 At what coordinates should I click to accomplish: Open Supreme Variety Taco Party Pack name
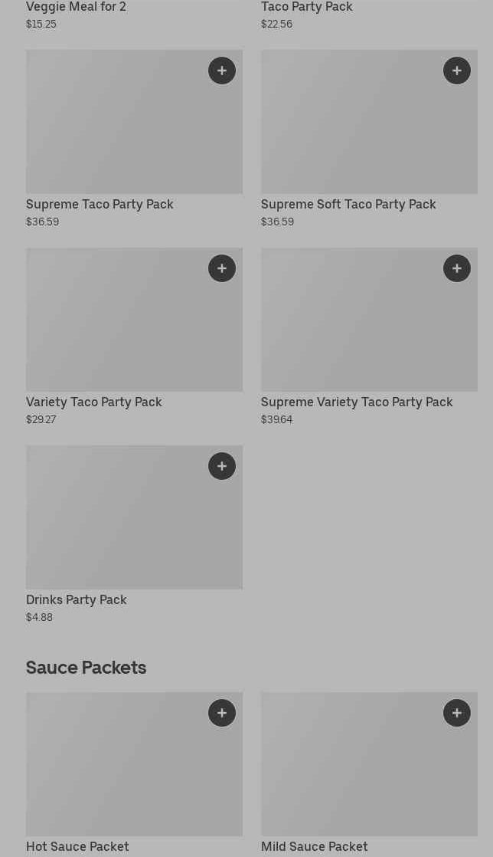(357, 402)
